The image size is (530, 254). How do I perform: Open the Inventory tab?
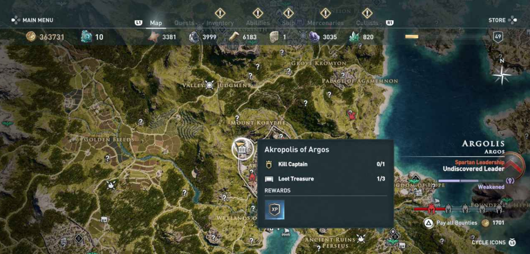(220, 23)
